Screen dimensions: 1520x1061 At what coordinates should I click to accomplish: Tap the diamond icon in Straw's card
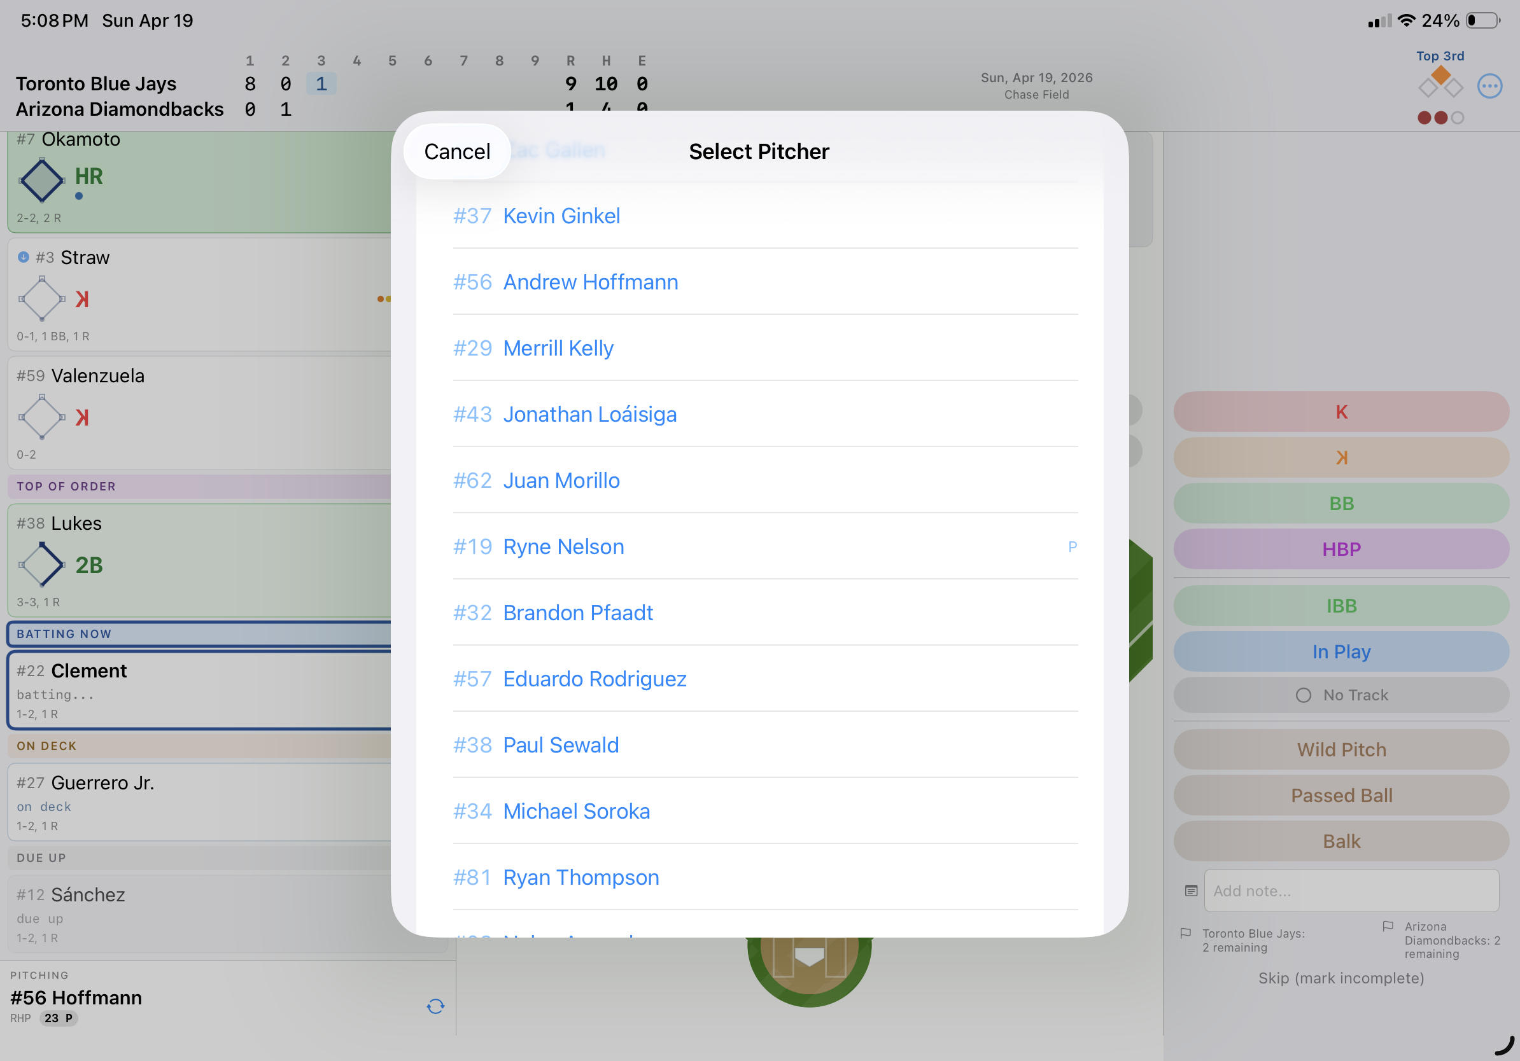tap(42, 298)
